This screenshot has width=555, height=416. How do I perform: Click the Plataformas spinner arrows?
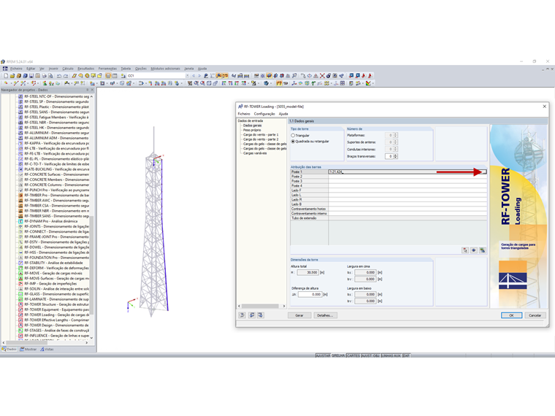[x=395, y=135]
